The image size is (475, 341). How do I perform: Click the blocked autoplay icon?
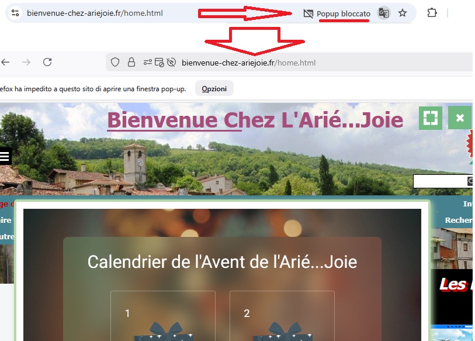[x=171, y=62]
